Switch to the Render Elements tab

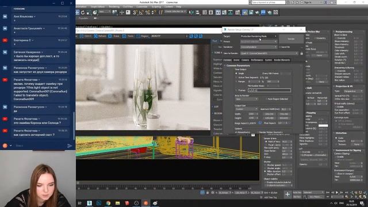(282, 60)
